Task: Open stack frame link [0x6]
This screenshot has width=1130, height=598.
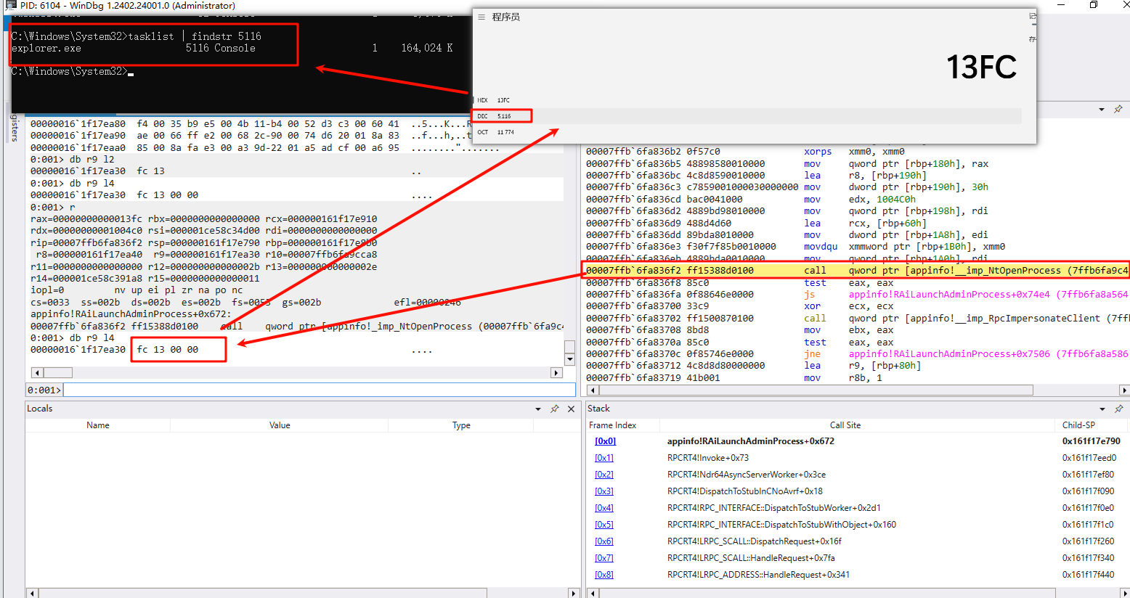Action: 604,541
